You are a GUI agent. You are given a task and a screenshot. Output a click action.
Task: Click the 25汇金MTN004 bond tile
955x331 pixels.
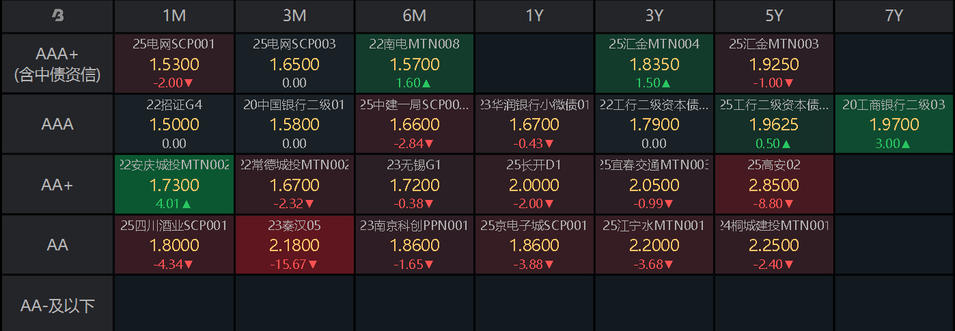tap(654, 63)
